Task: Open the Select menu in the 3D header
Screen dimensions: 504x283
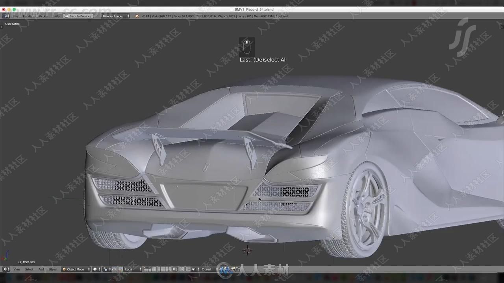Action: (x=29, y=269)
